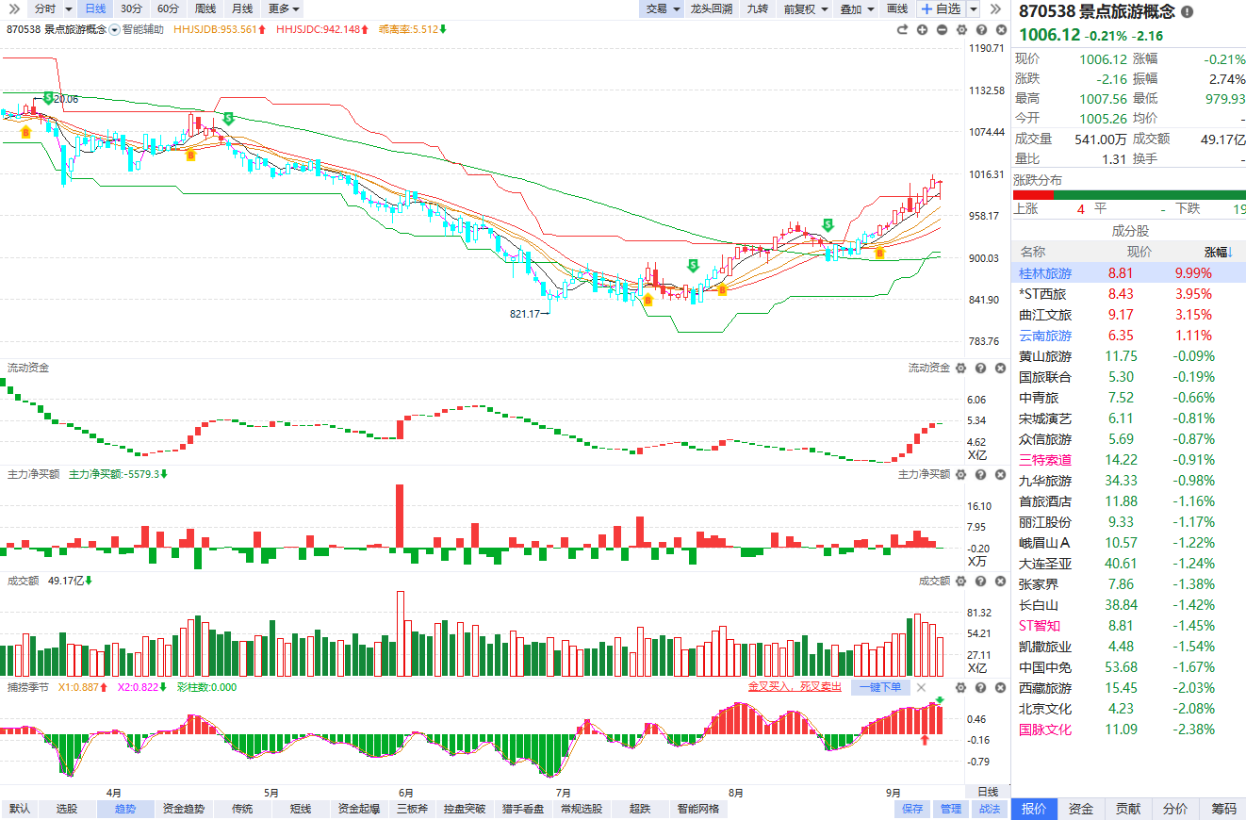Viewport: 1246px width, 820px height.
Task: Dismiss the 捕捞季节 signal tip bar
Action: pos(922,687)
